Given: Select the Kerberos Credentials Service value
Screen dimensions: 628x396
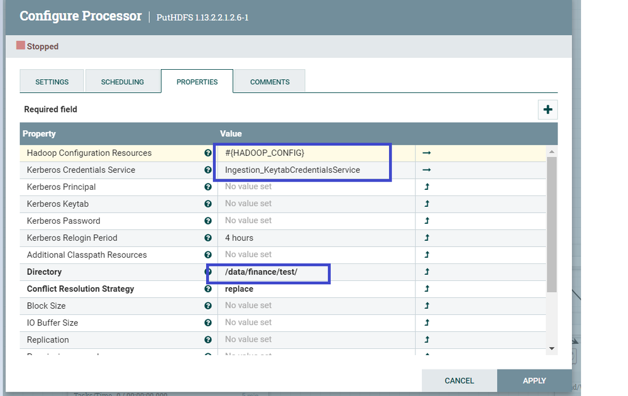Looking at the screenshot, I should coord(292,170).
